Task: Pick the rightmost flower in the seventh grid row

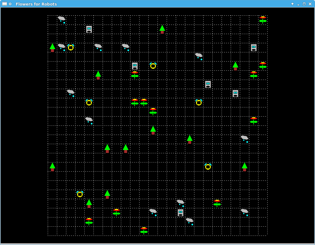Action: pyautogui.click(x=254, y=75)
